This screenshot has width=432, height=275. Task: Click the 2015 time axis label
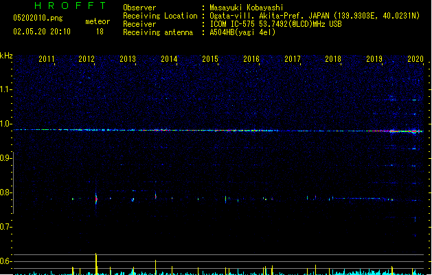click(x=210, y=59)
